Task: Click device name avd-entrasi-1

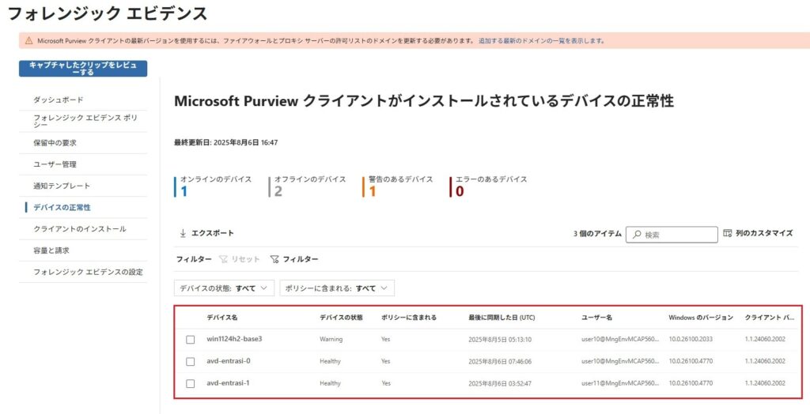Action: click(x=228, y=383)
